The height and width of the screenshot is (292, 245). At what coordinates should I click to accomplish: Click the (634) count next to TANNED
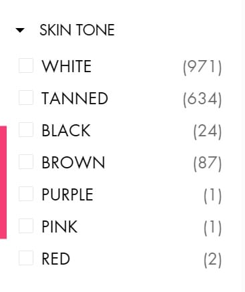tap(202, 100)
